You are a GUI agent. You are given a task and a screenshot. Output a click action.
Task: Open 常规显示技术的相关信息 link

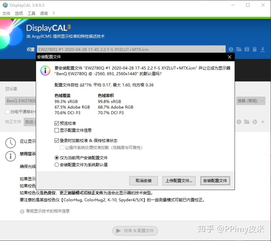tap(48, 211)
